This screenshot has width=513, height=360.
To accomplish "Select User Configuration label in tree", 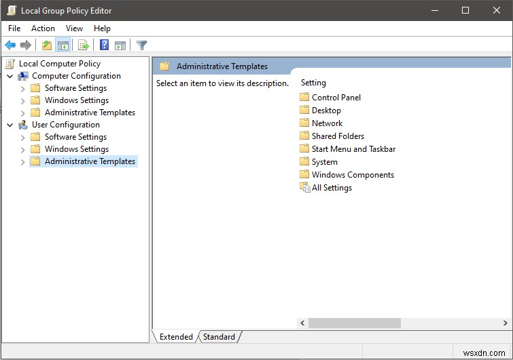I will tap(66, 124).
